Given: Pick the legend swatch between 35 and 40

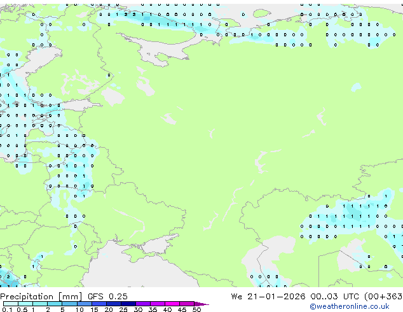Looking at the screenshot, I should click(x=157, y=304).
